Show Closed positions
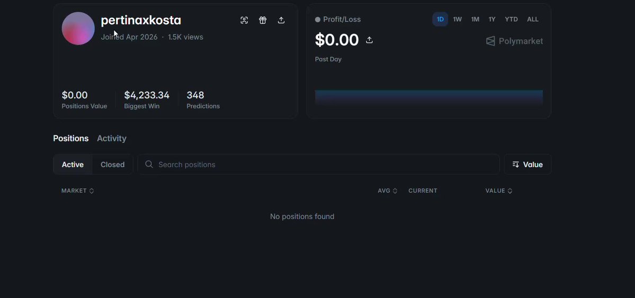This screenshot has height=298, width=635. point(113,165)
